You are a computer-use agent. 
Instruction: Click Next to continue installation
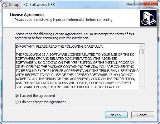point(116,115)
